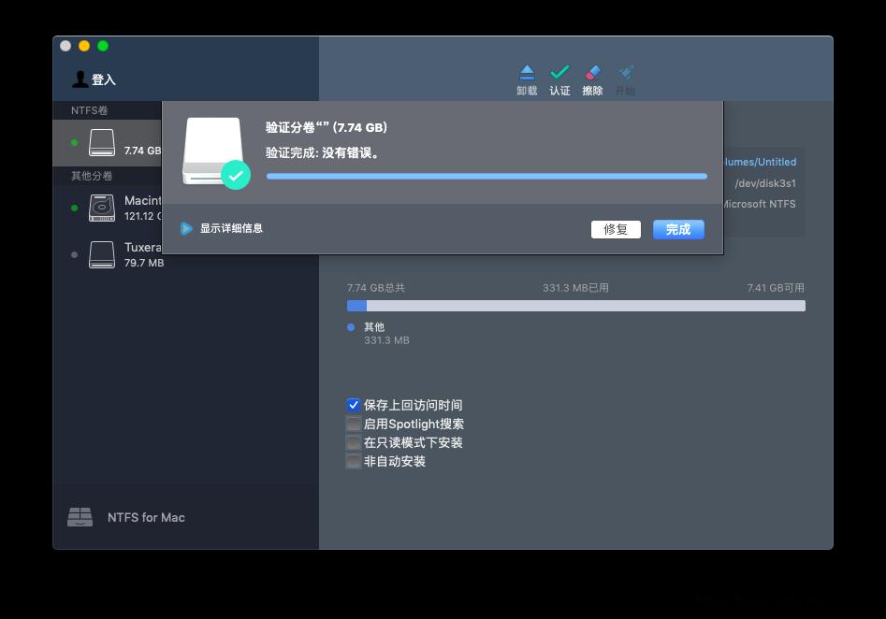Expand 显示详细信息 disclosure triangle
886x619 pixels.
point(187,227)
